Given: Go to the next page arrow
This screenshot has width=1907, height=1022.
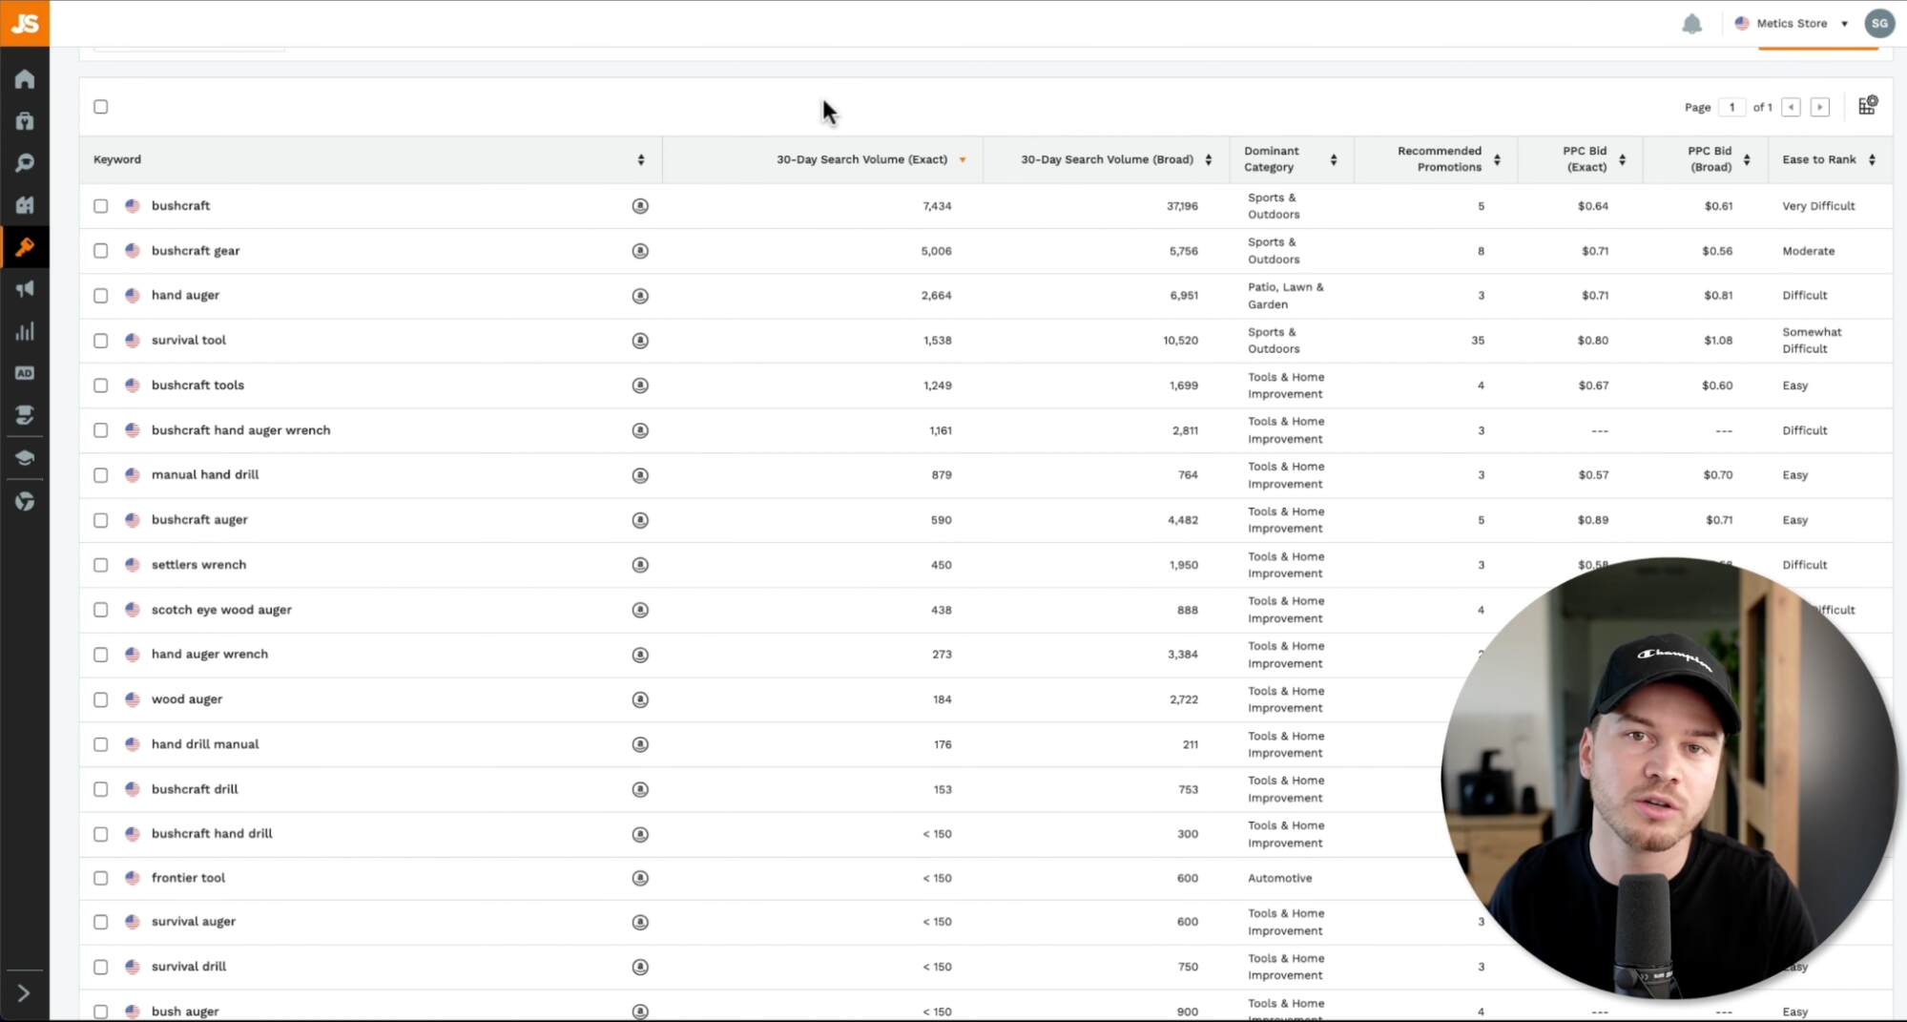Looking at the screenshot, I should [1820, 107].
